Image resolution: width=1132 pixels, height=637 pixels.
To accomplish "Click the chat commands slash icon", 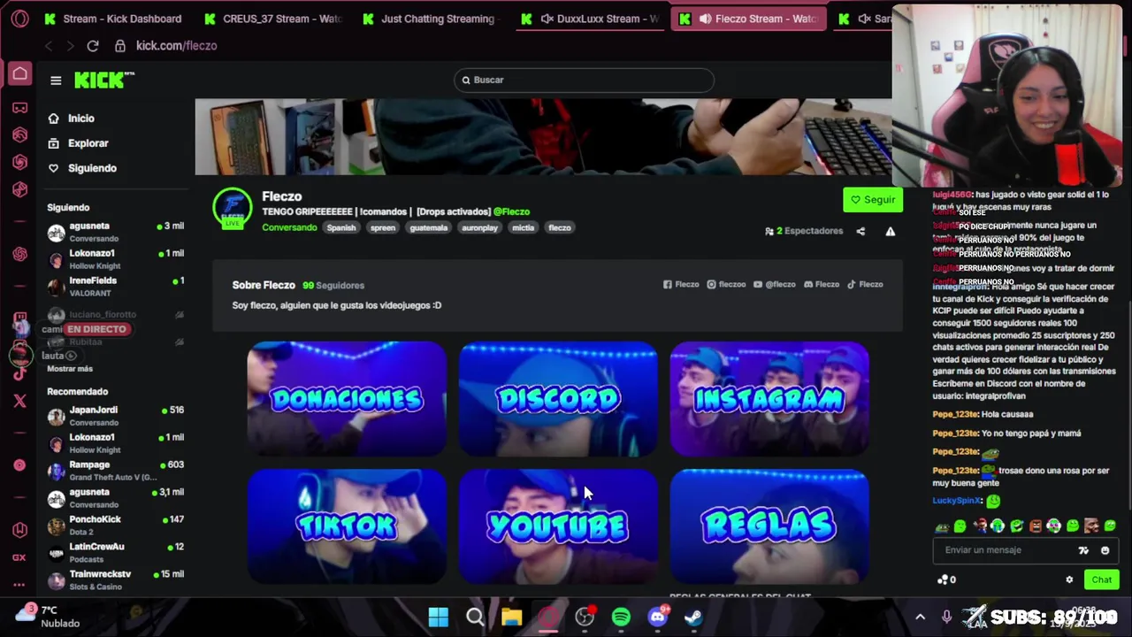I will (1083, 550).
